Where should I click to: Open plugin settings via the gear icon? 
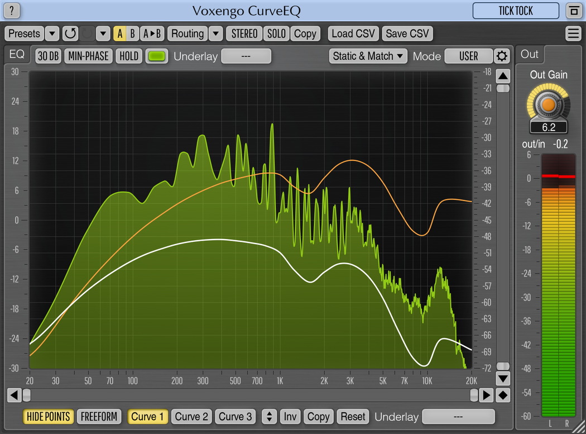pos(501,56)
